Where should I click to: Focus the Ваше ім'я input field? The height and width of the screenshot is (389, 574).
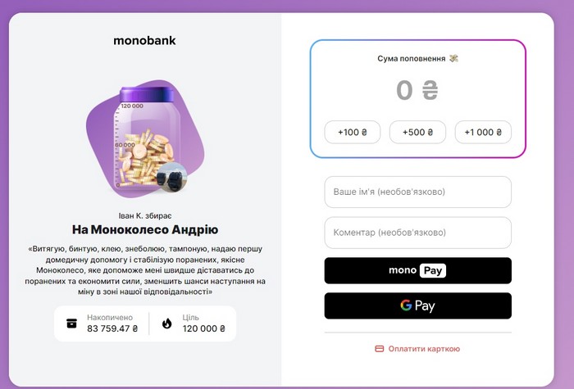click(417, 192)
